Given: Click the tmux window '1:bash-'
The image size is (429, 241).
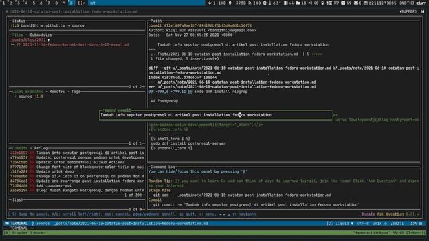Looking at the screenshot, I should click(x=38, y=233).
